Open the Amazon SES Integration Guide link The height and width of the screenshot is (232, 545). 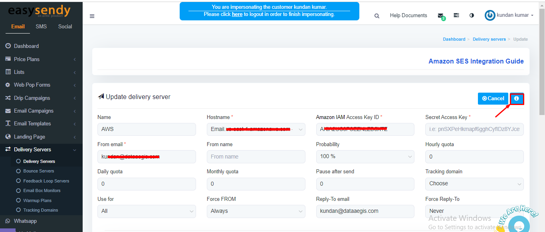coord(476,61)
